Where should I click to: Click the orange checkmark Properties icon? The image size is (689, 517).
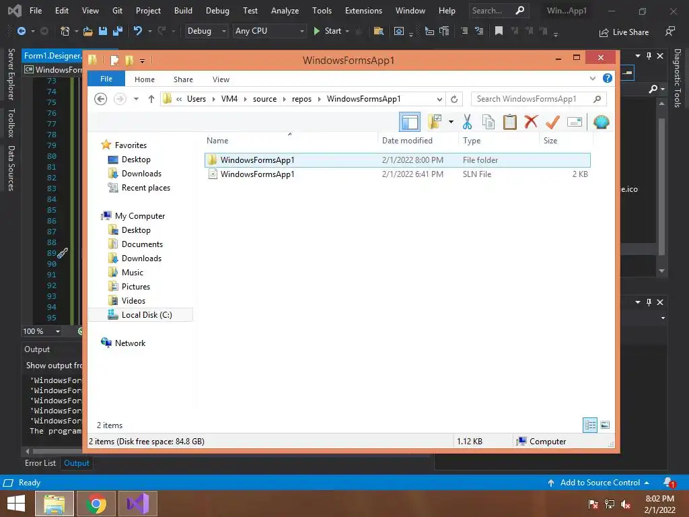(x=552, y=122)
